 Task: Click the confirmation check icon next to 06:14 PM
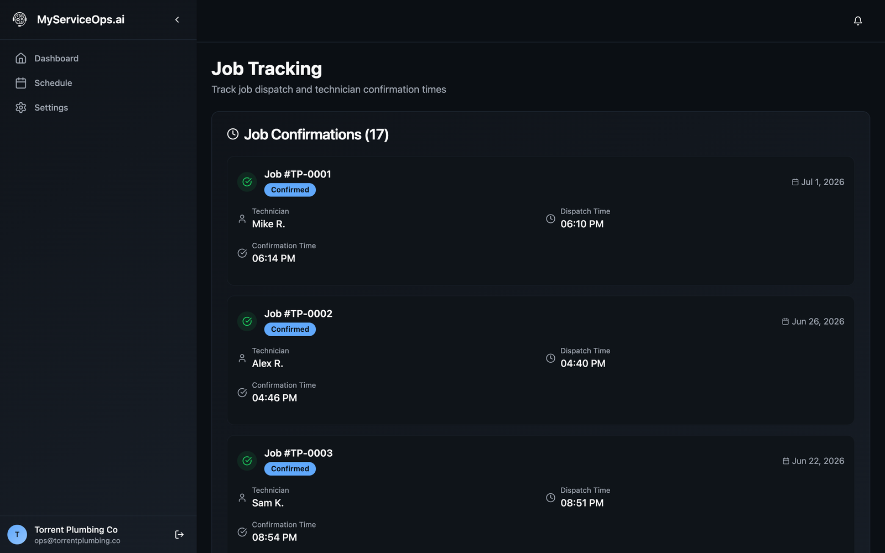[x=242, y=253]
